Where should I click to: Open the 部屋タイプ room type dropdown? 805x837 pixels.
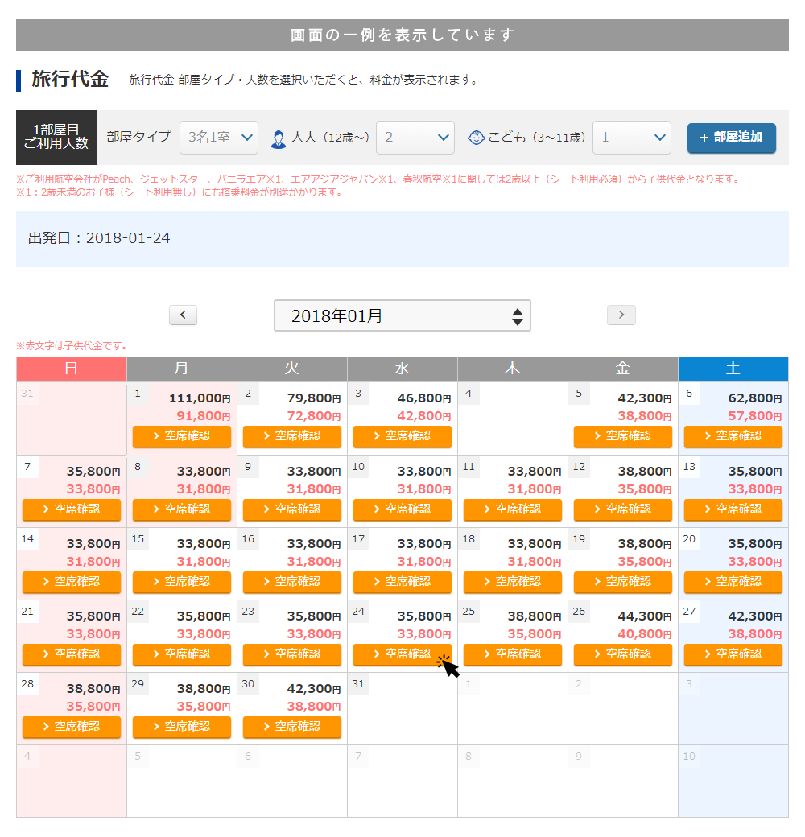[218, 138]
